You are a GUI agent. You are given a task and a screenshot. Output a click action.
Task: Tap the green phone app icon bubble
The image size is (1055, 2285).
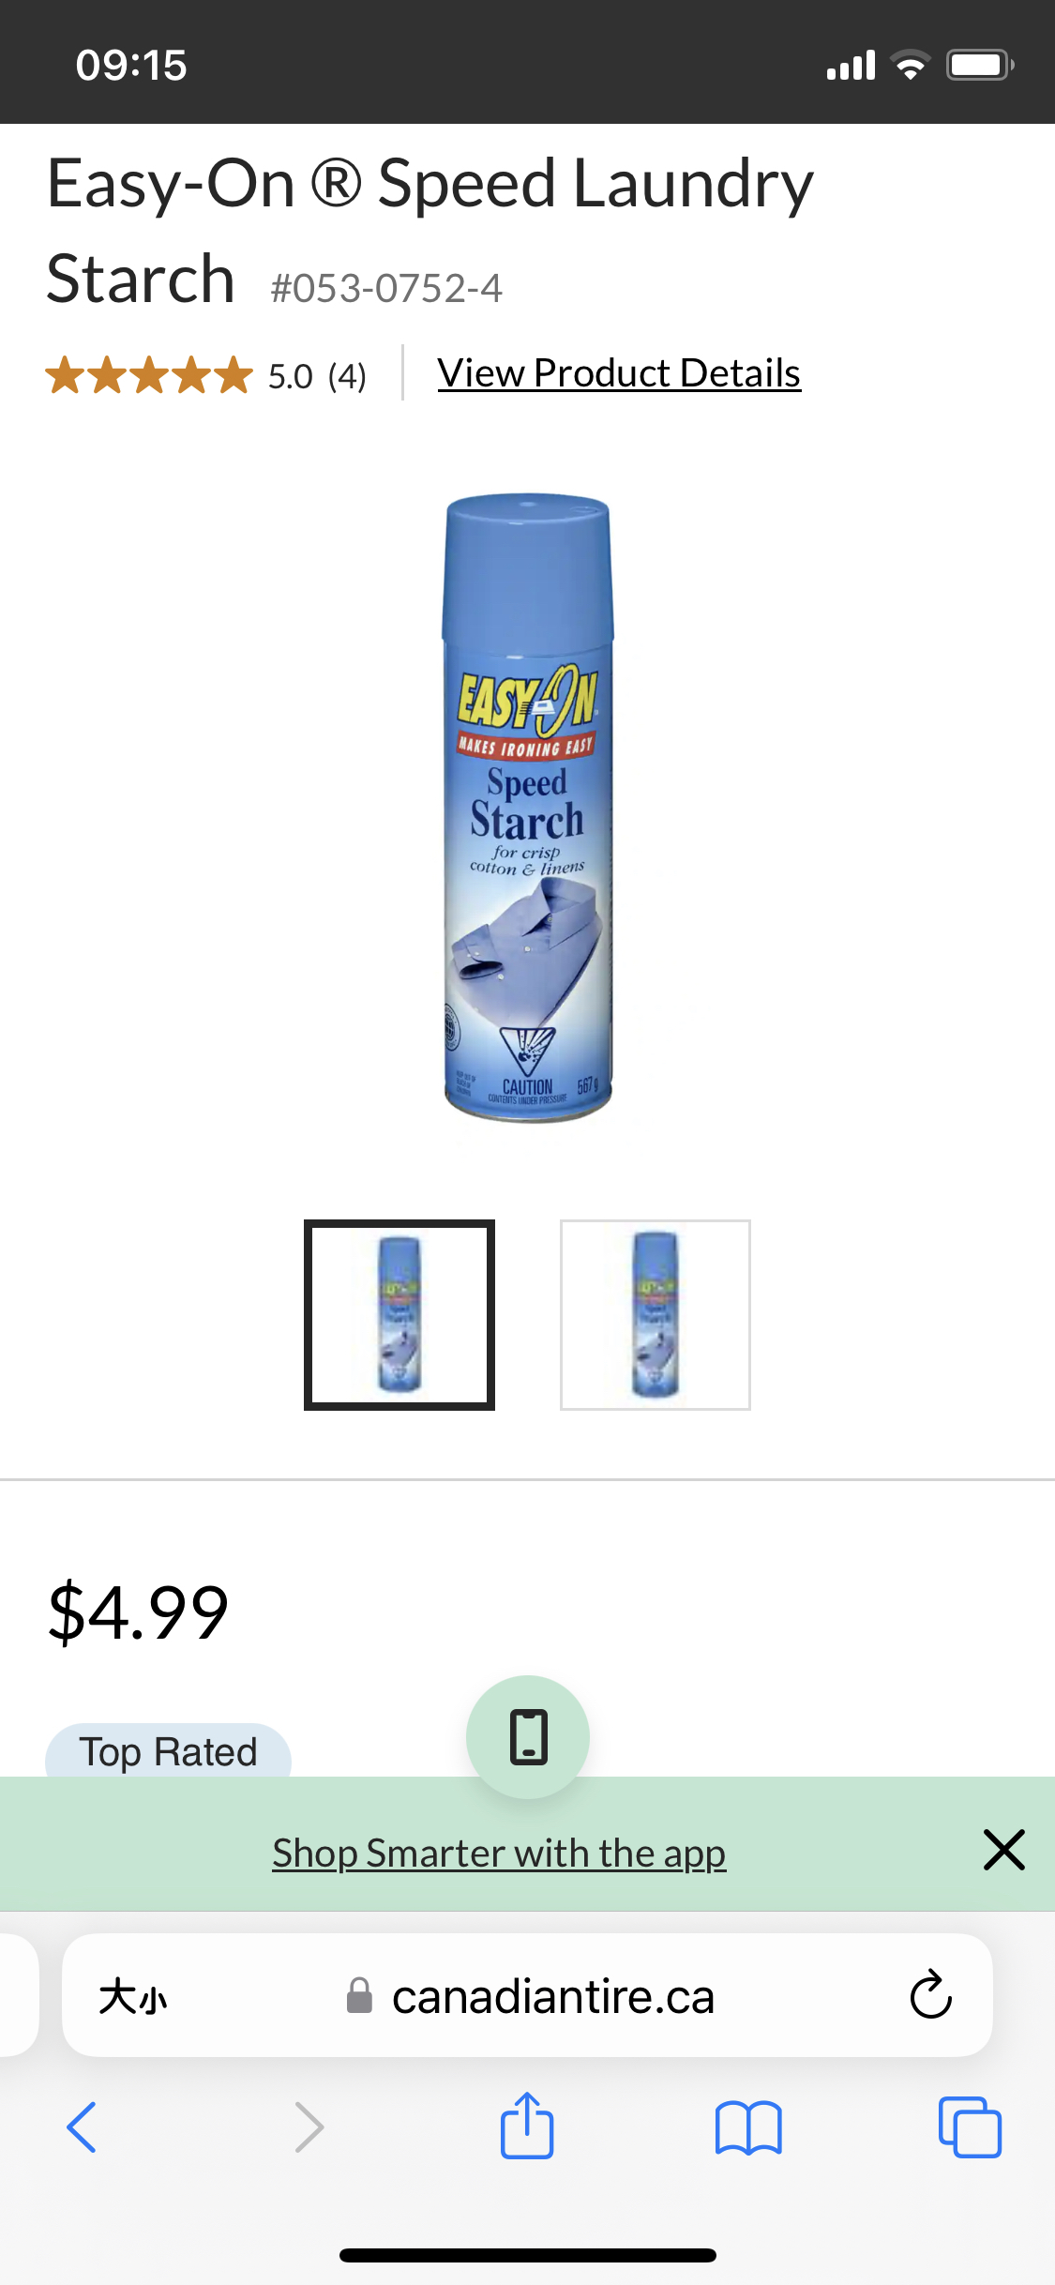[x=528, y=1736]
